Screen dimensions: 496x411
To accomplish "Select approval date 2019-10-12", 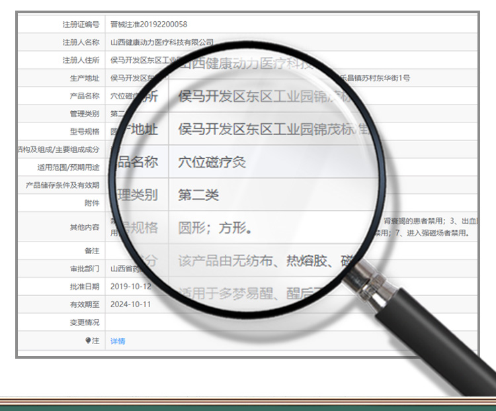I will [131, 287].
